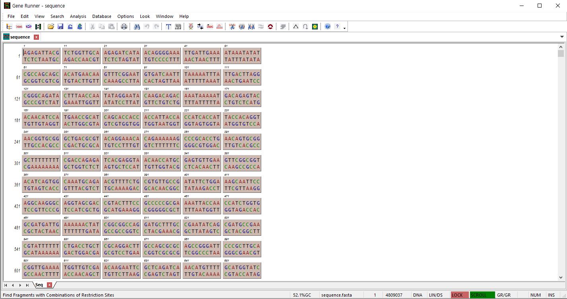This screenshot has width=567, height=299.
Task: Click the gray stacked lines icon
Action: pyautogui.click(x=283, y=27)
